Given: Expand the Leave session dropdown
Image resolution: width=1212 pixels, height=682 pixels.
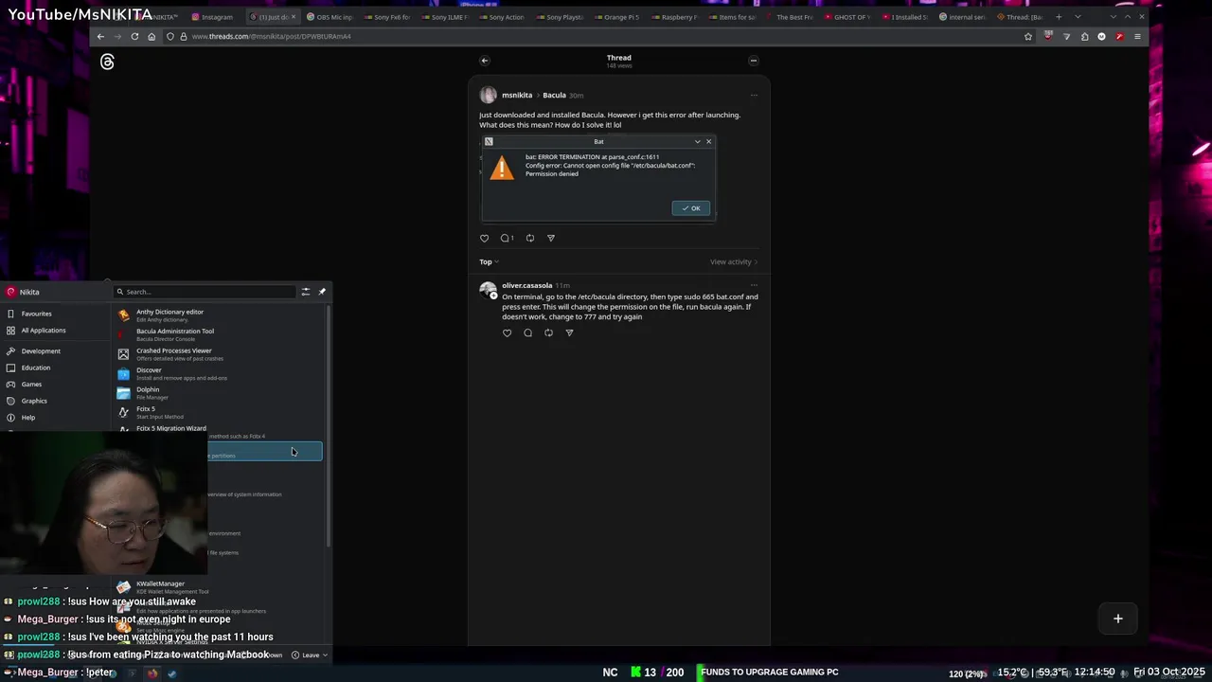Looking at the screenshot, I should (311, 655).
